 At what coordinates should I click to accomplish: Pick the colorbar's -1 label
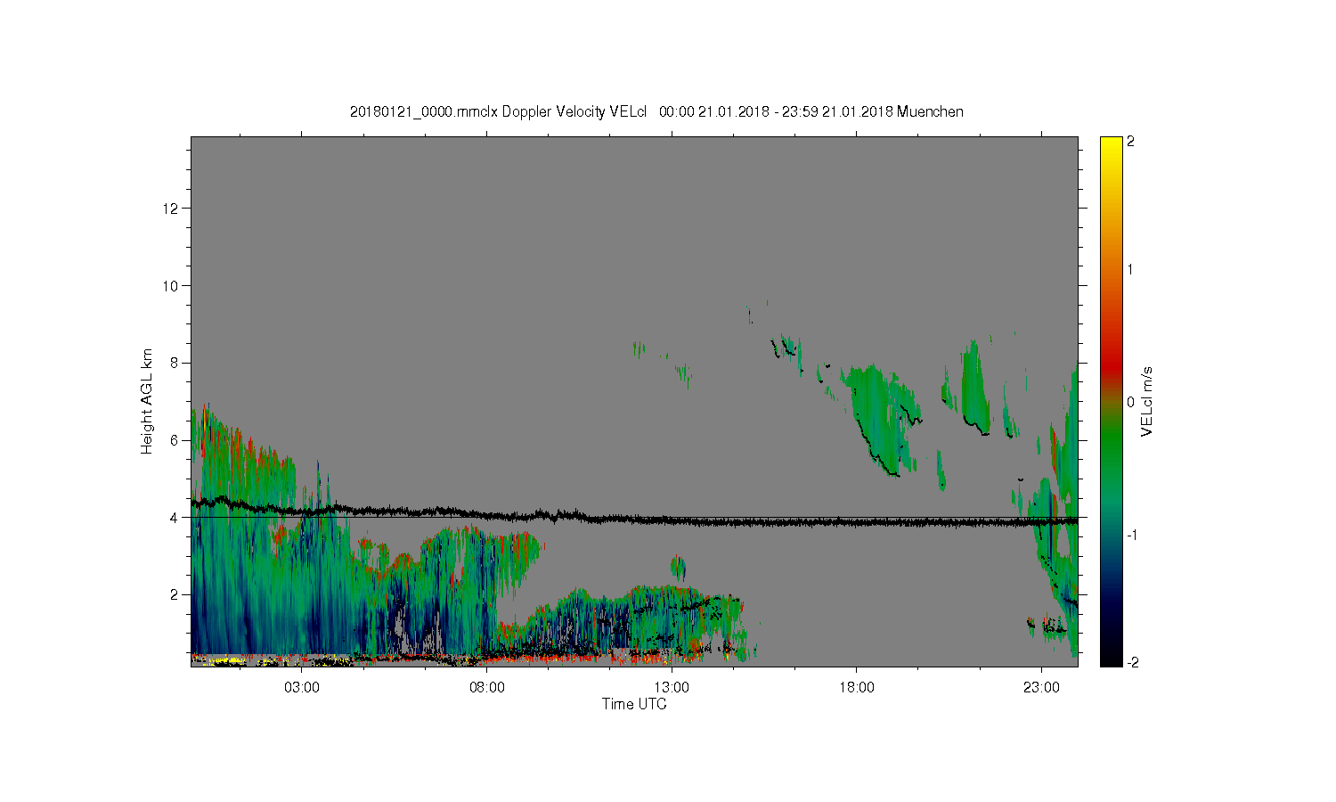click(1132, 535)
